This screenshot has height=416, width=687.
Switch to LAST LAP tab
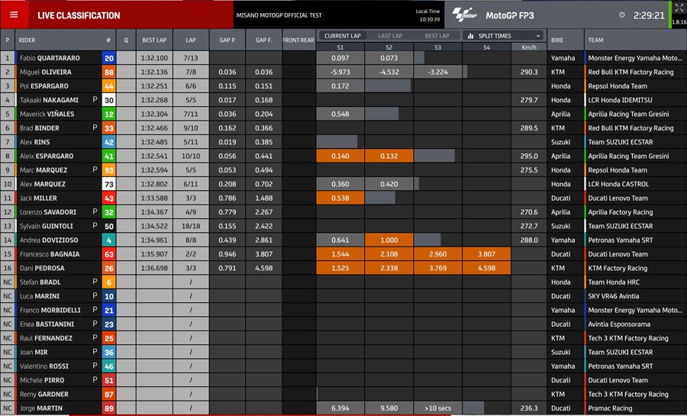pyautogui.click(x=390, y=36)
